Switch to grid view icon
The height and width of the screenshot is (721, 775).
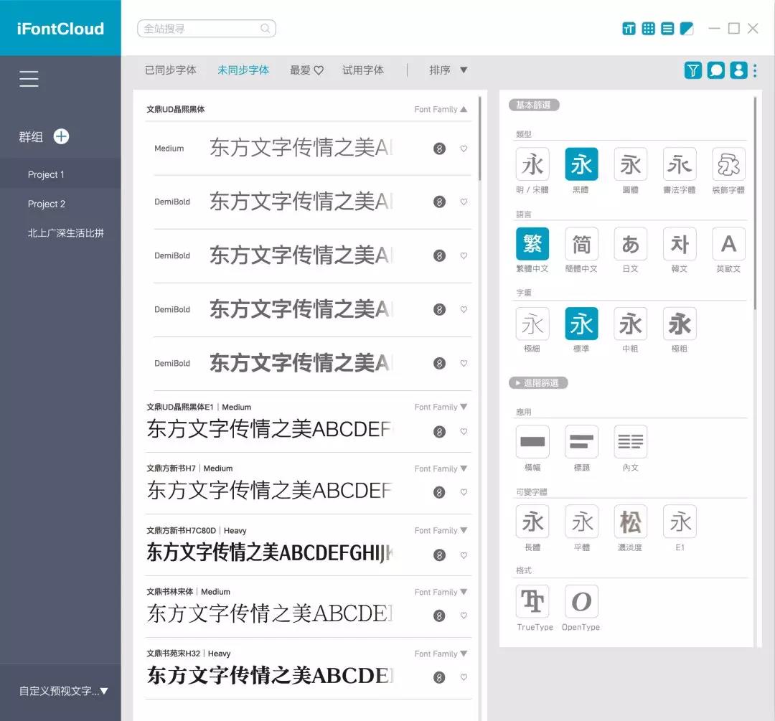click(x=648, y=29)
